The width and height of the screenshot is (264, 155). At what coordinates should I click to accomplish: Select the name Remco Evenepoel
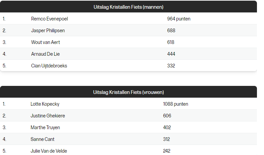(x=49, y=19)
